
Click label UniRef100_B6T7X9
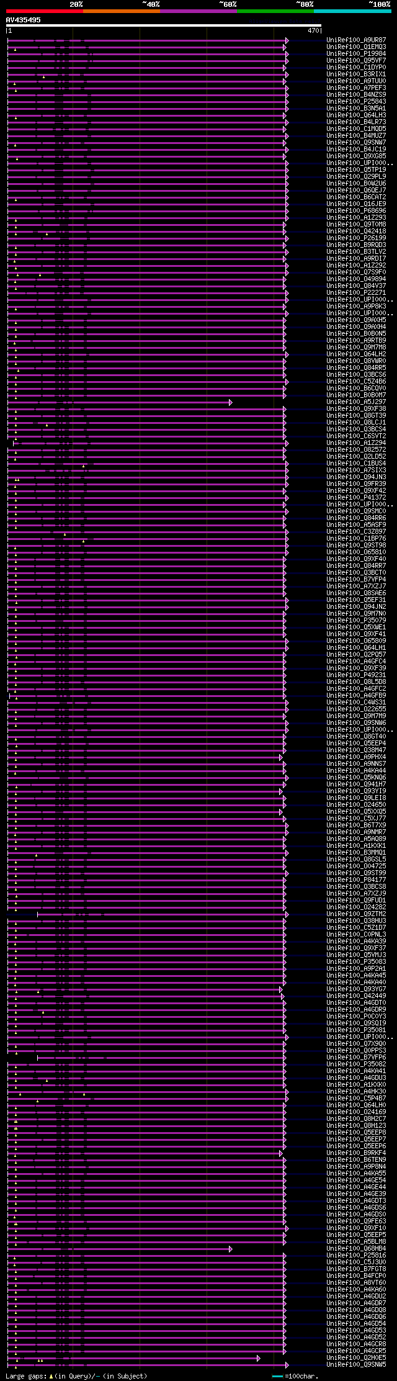[356, 825]
